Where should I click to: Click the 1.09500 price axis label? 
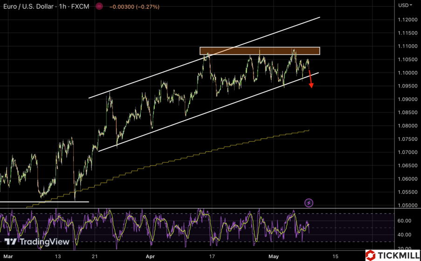[407, 86]
